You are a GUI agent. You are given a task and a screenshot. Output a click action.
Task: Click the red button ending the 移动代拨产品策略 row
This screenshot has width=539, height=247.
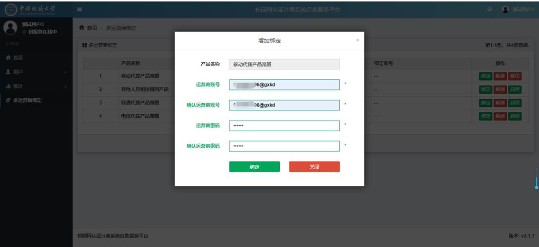pos(515,76)
